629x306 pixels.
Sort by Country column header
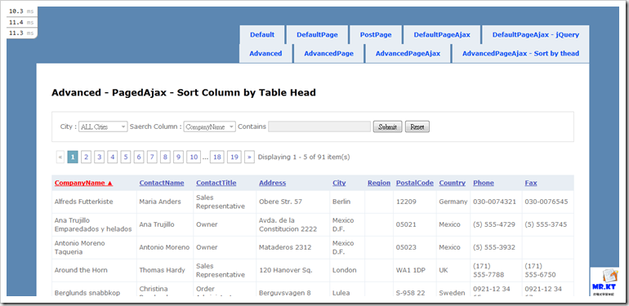[452, 183]
